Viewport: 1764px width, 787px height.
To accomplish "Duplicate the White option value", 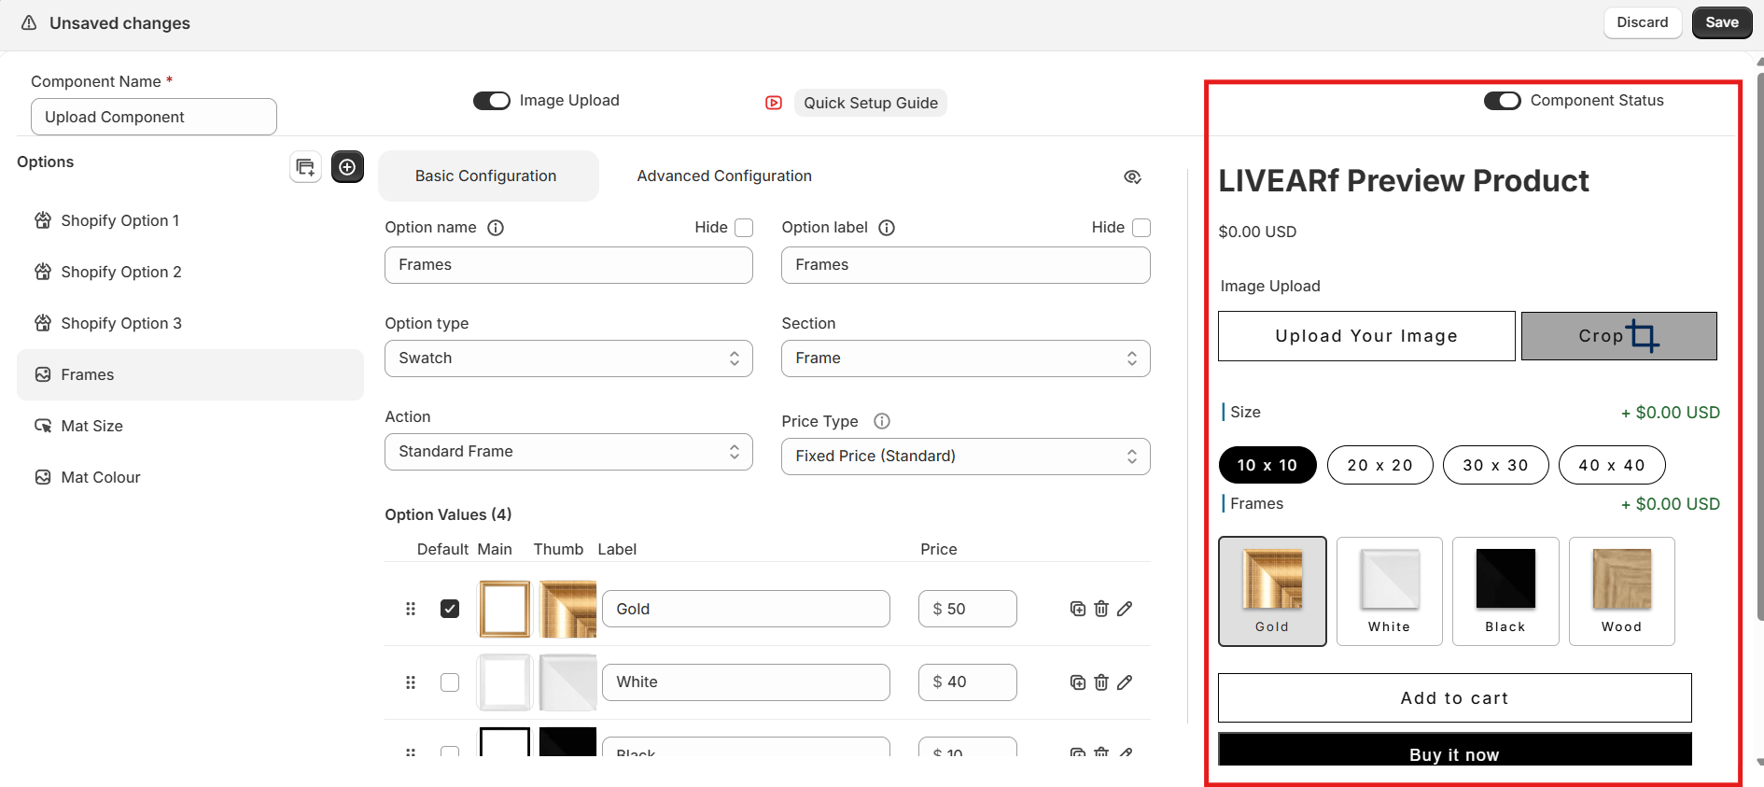I will (x=1078, y=682).
